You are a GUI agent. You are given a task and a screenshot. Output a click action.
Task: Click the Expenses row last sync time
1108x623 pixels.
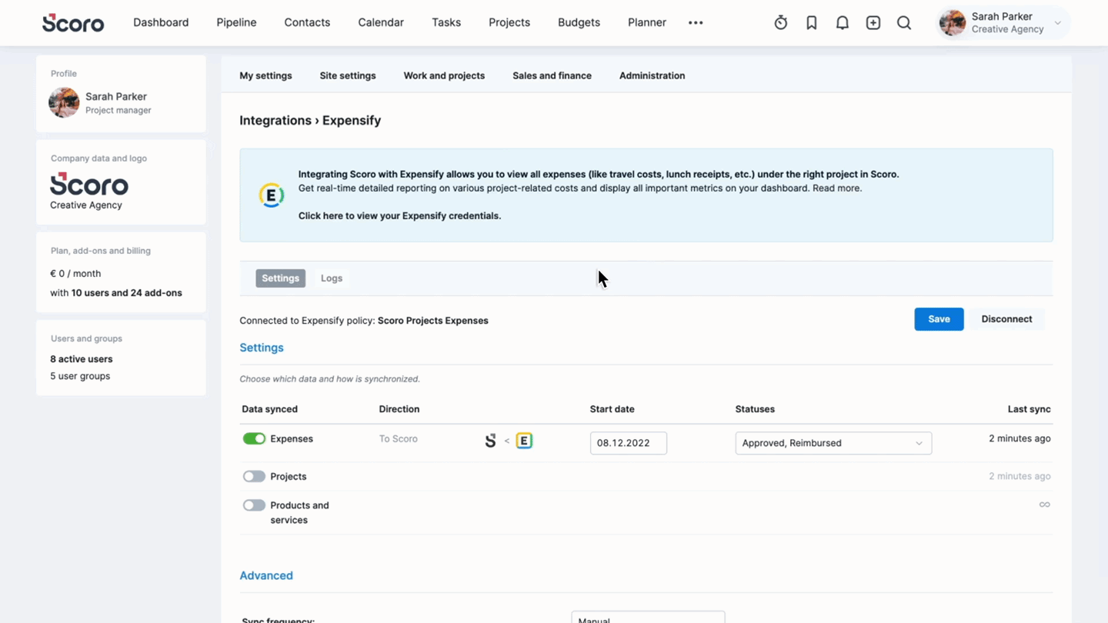click(x=1020, y=438)
